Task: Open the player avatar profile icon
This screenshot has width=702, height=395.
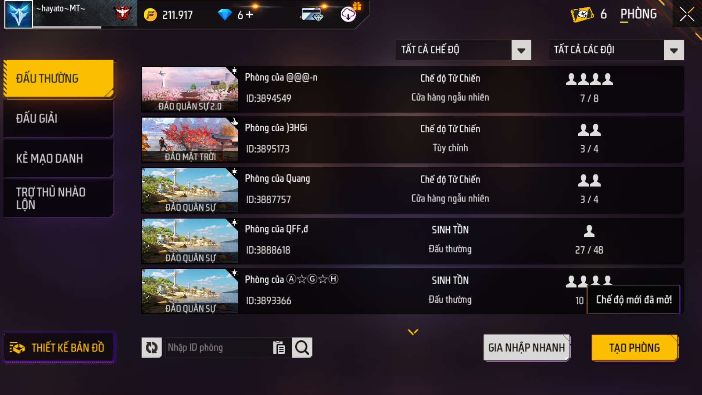Action: pos(18,14)
